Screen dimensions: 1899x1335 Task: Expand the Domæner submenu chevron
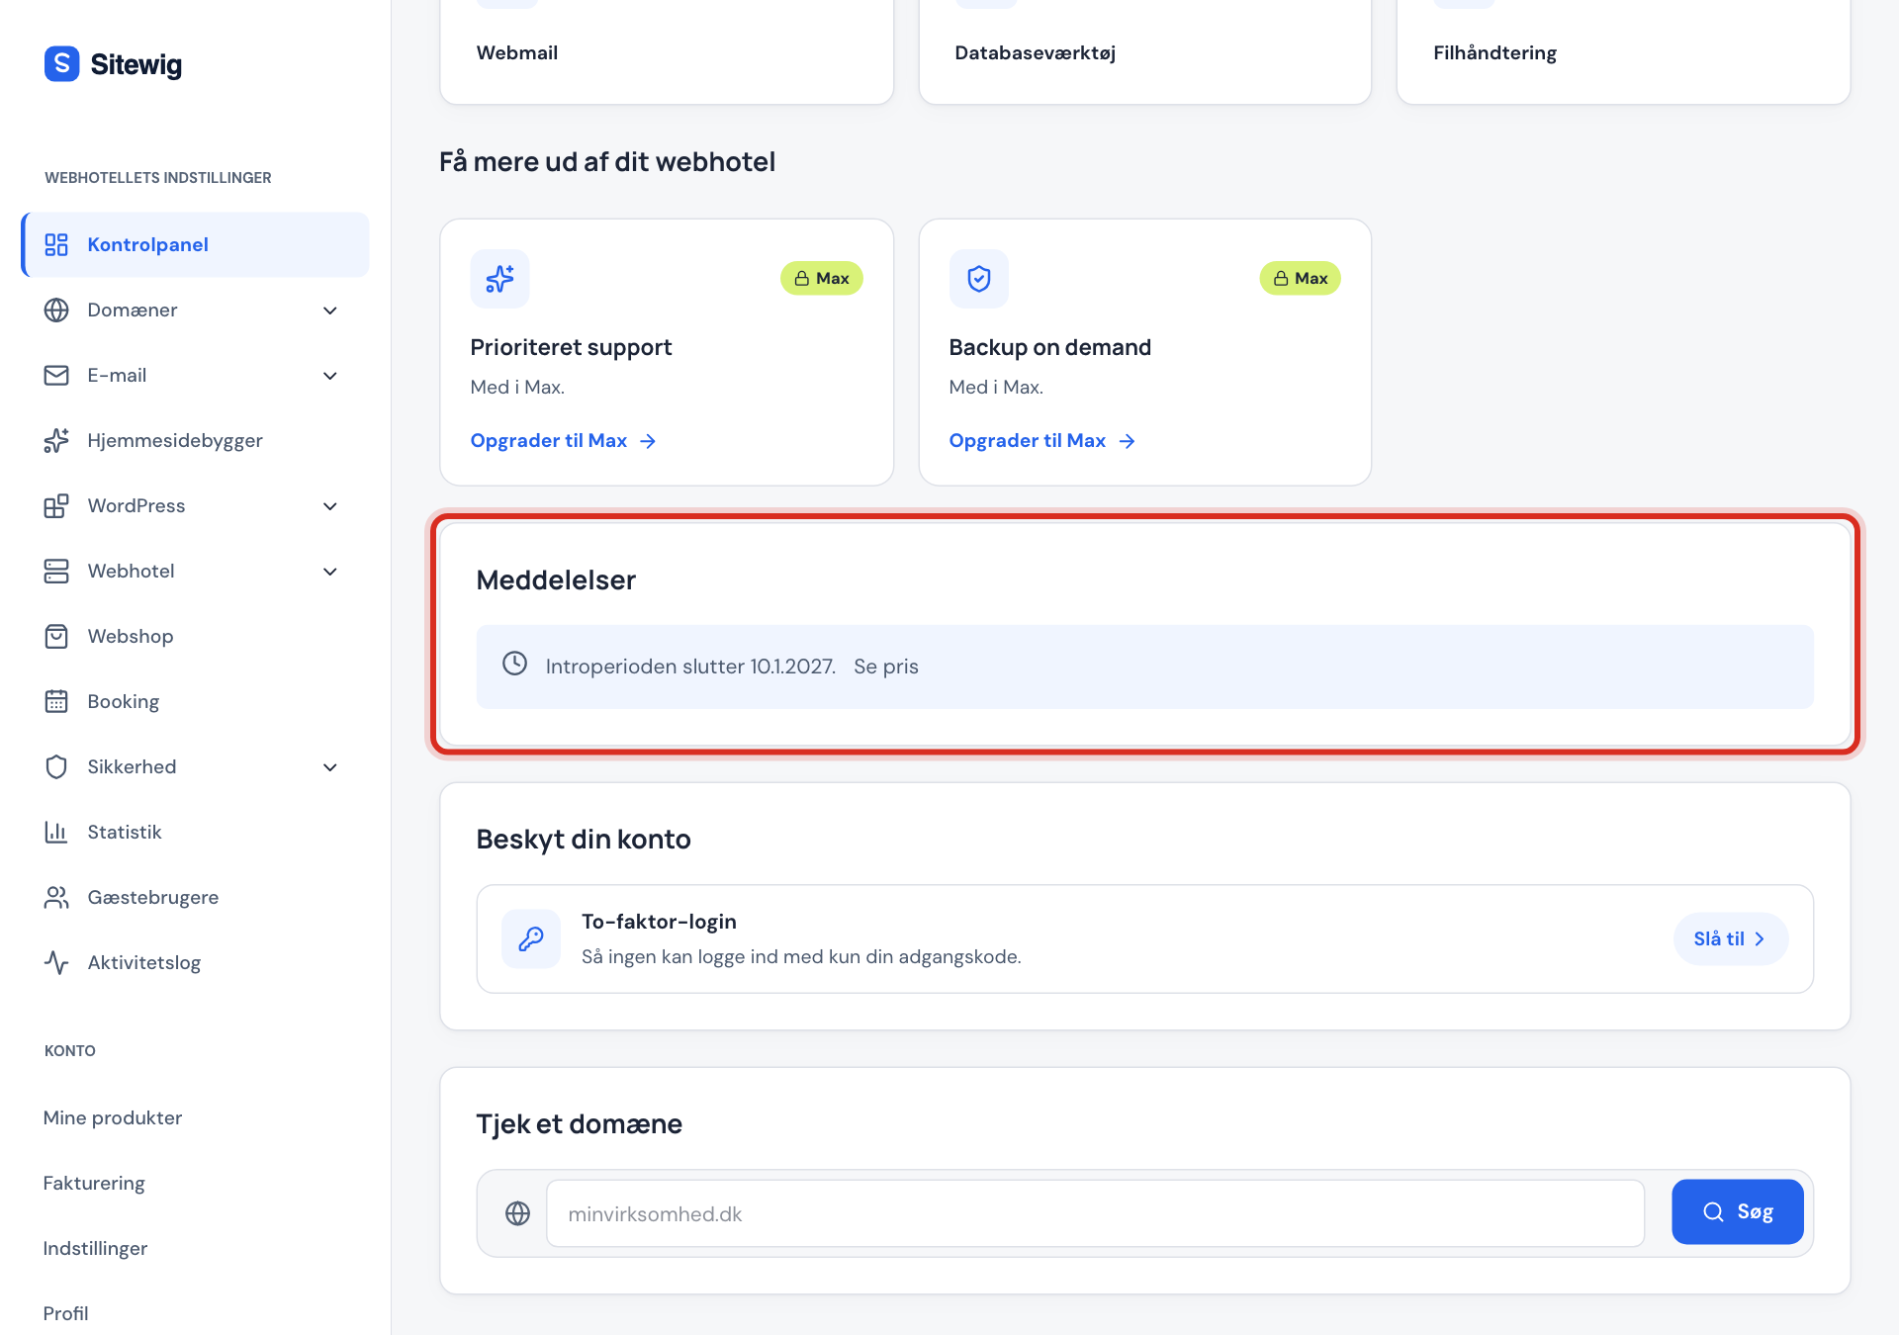click(x=330, y=311)
